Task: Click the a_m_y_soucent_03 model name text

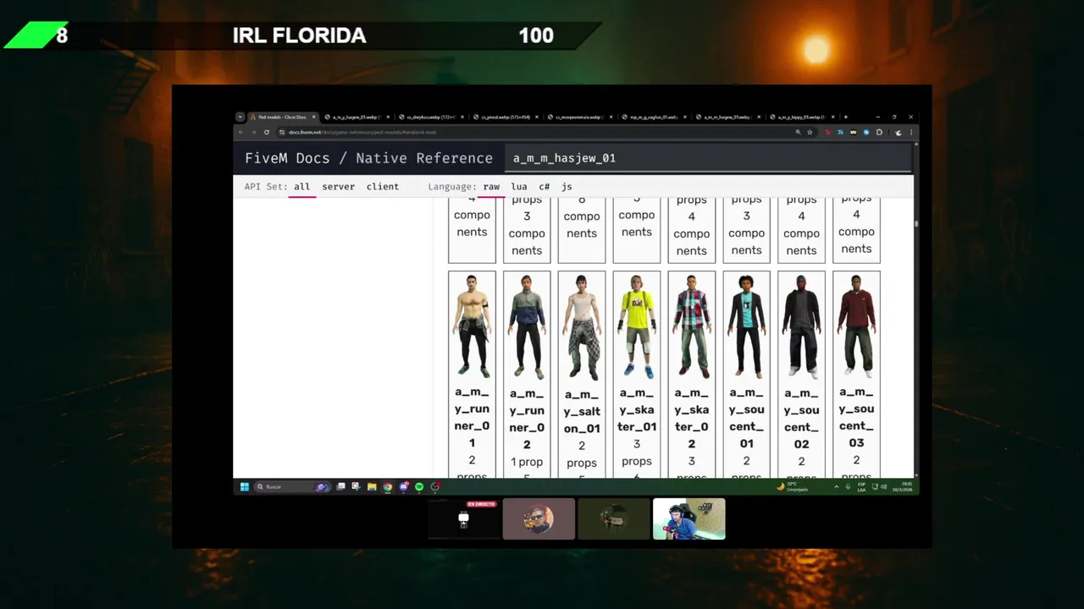Action: pyautogui.click(x=856, y=417)
